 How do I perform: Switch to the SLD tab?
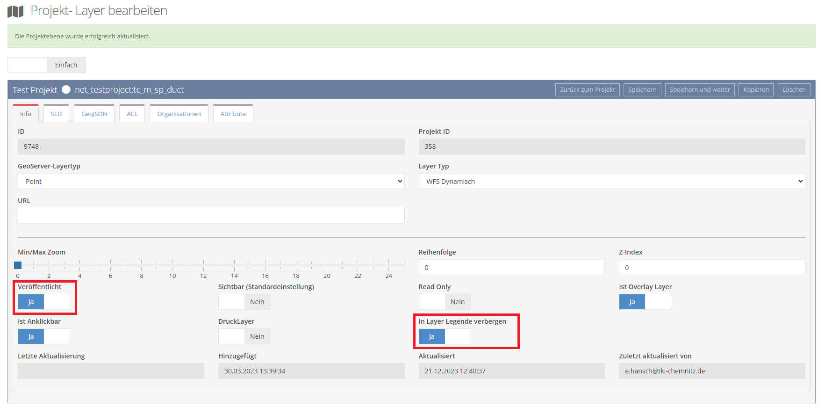[x=56, y=114]
